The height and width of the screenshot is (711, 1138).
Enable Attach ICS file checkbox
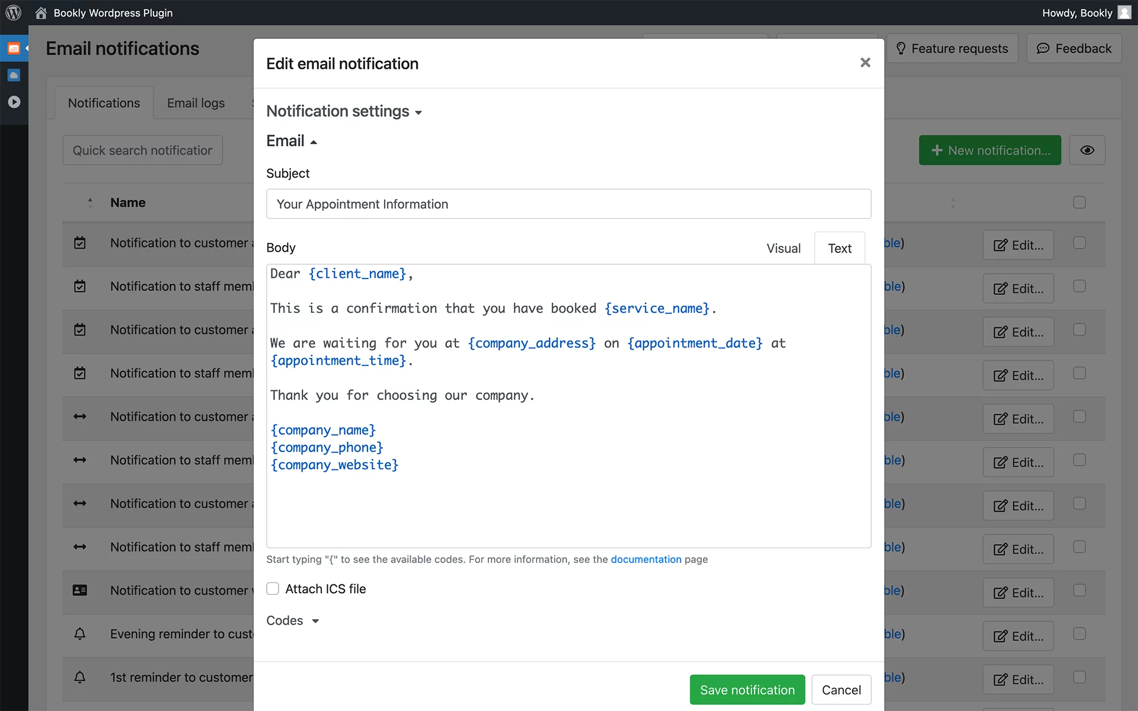[273, 589]
